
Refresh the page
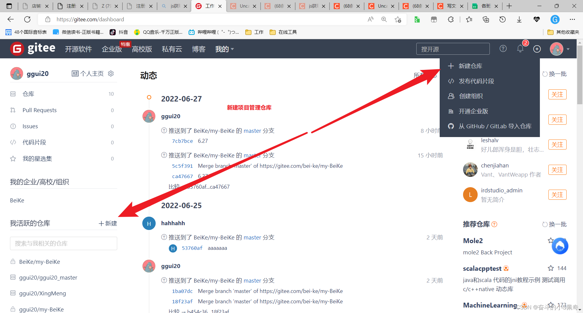point(27,19)
